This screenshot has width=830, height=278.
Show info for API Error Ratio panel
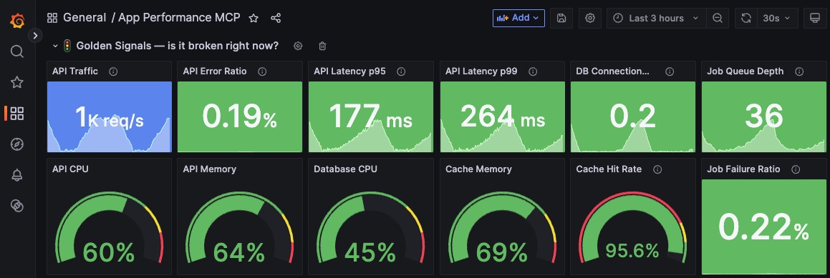click(x=262, y=71)
